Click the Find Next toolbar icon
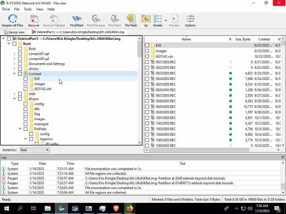286x214 pixels. click(115, 21)
